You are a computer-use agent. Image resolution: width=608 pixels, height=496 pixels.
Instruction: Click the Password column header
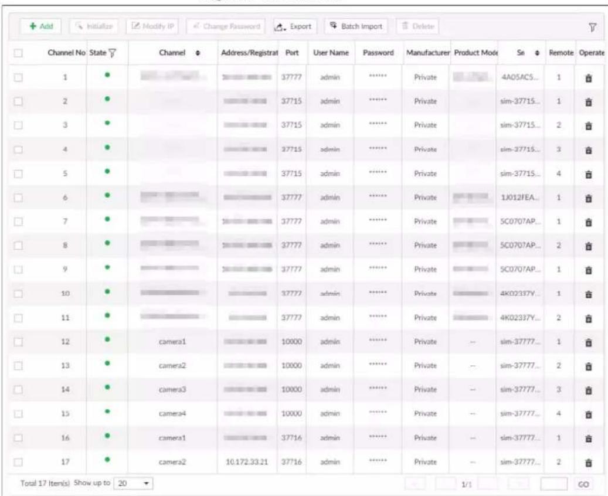pos(378,53)
